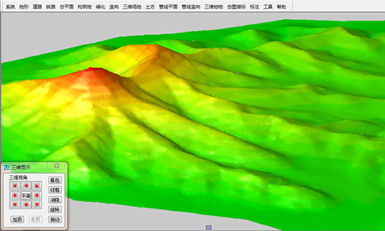Viewport: 385px width, 231px height.
Task: Click the 加顶 button
Action: coord(17,219)
